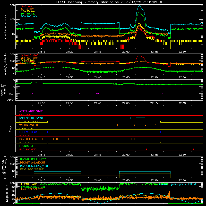The width and height of the screenshot is (206, 206).
Task: Click the Degrees or % axis title
Action: 7,193
